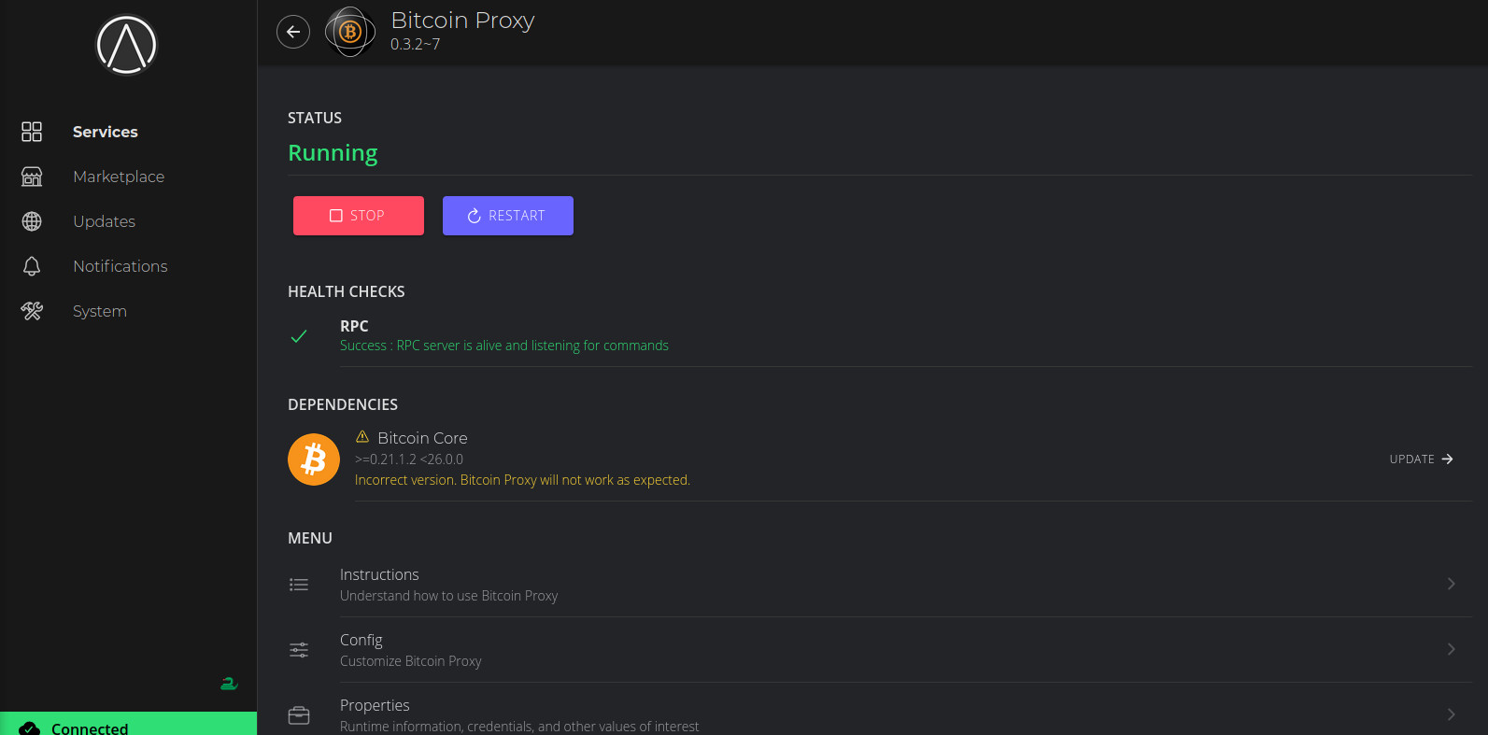Open the Marketplace from the sidebar
1488x735 pixels.
(119, 177)
